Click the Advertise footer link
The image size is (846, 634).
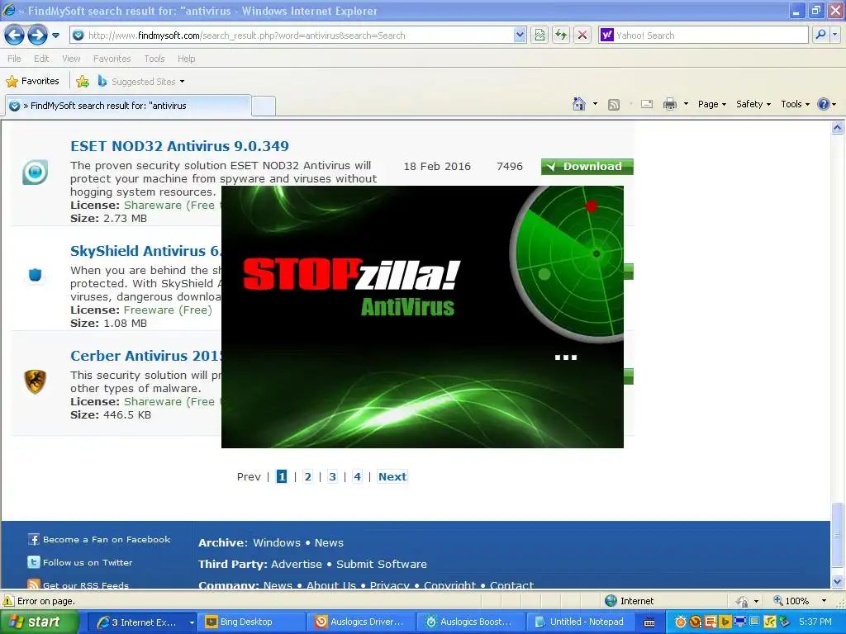(x=297, y=565)
